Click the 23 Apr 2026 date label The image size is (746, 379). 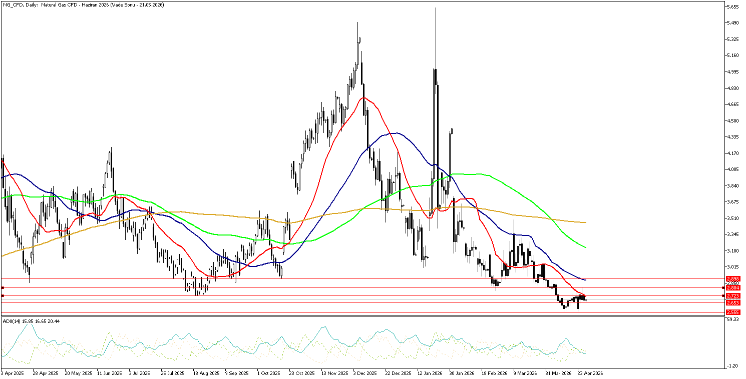591,373
